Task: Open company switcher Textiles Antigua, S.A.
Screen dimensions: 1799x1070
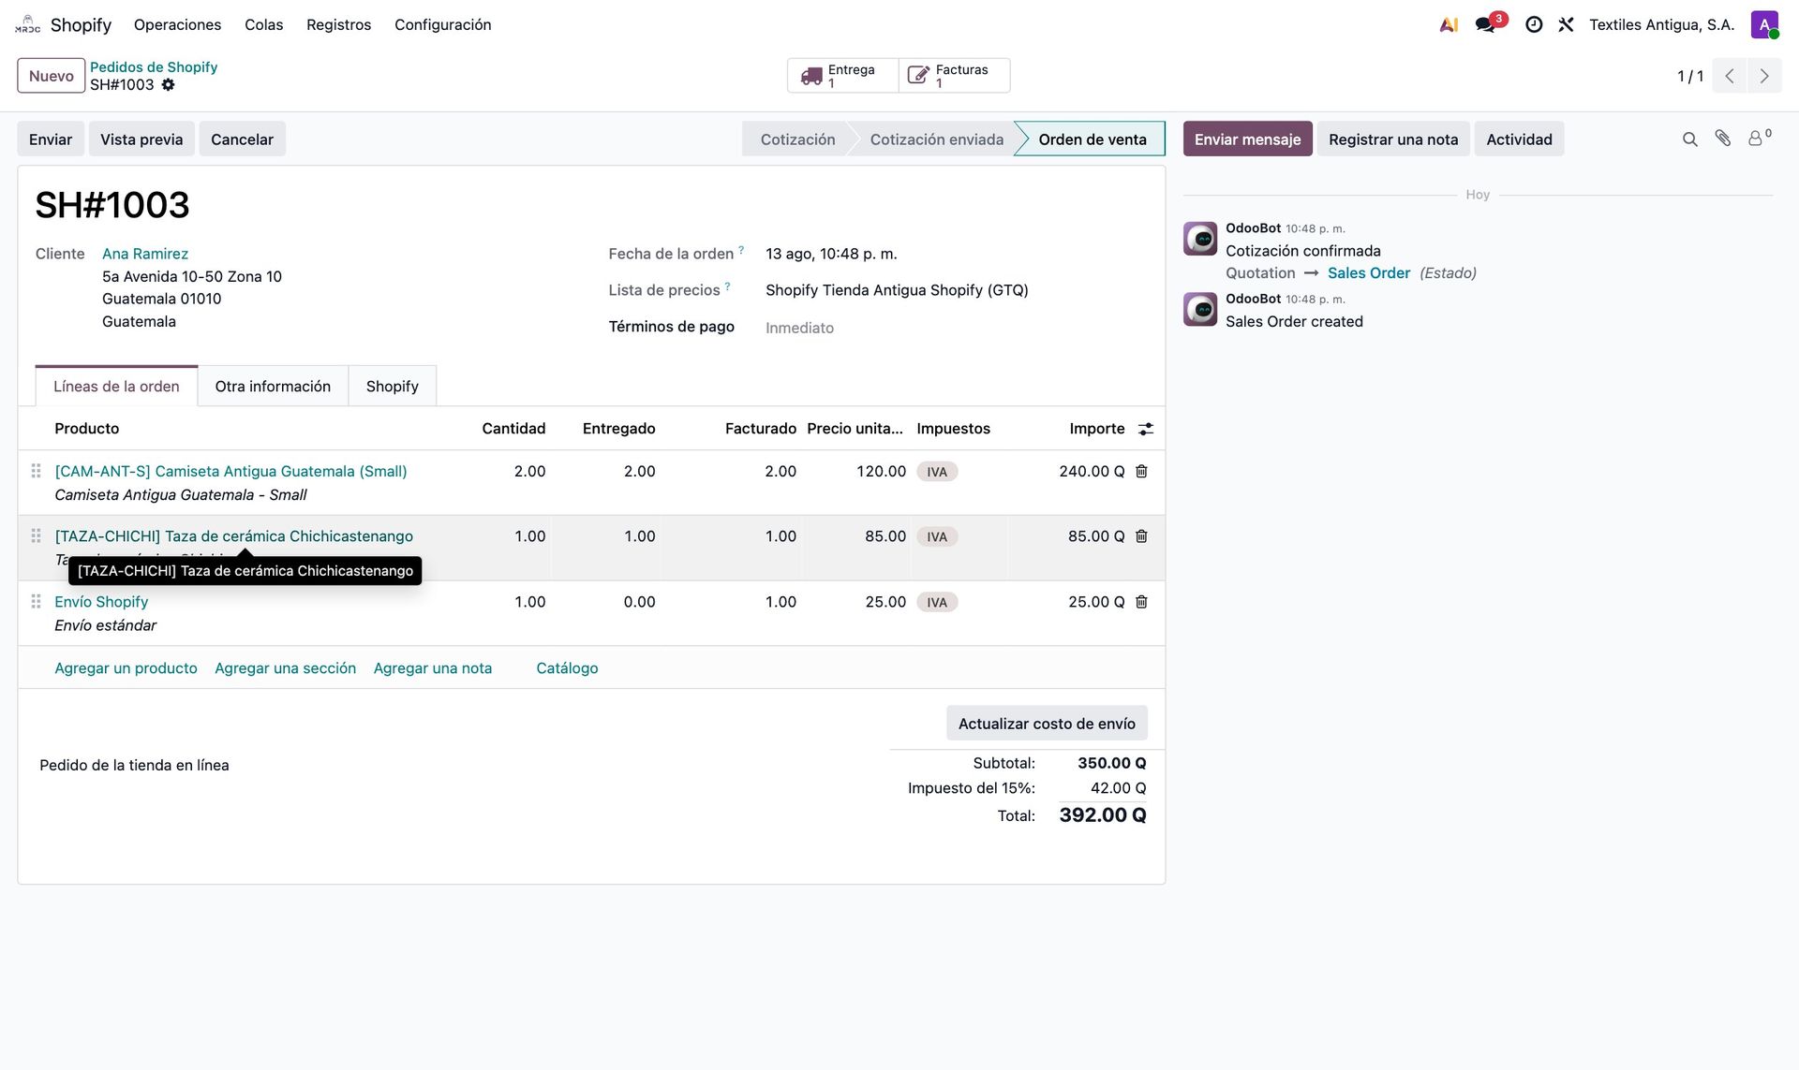Action: tap(1661, 25)
